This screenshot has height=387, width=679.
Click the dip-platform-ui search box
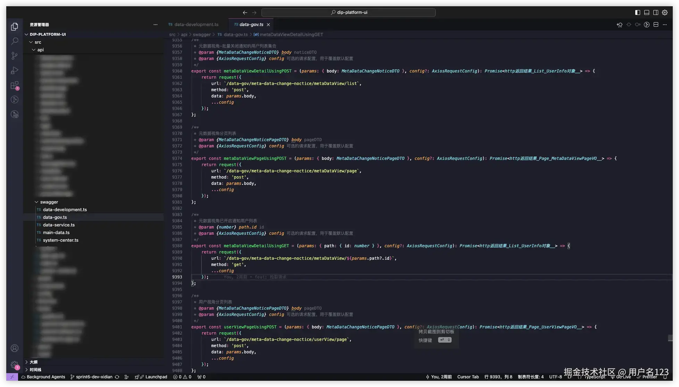(x=349, y=12)
